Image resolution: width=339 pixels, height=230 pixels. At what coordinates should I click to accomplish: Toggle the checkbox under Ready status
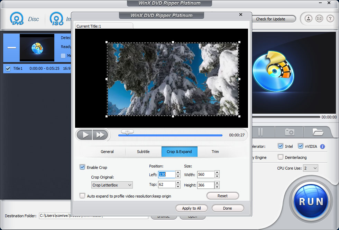[63, 56]
